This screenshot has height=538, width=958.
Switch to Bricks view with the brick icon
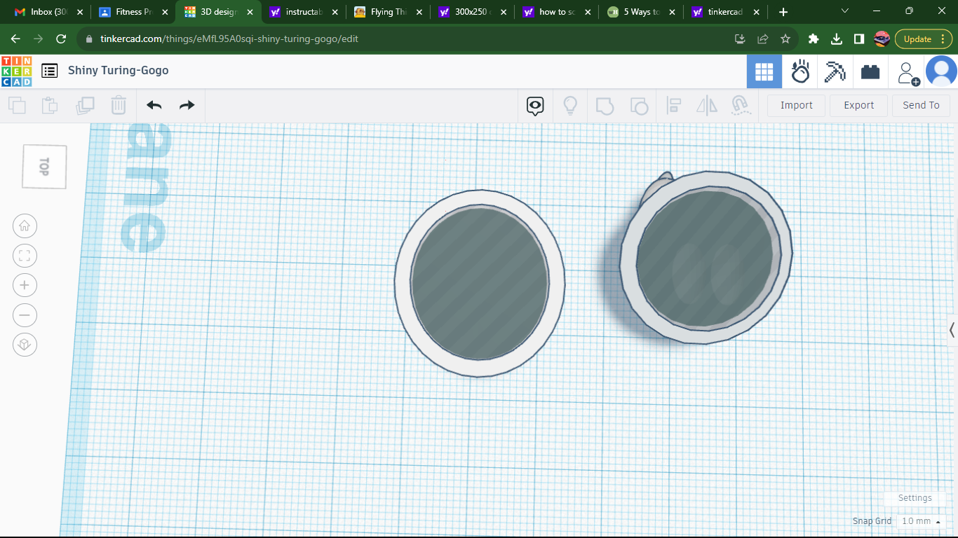click(870, 71)
